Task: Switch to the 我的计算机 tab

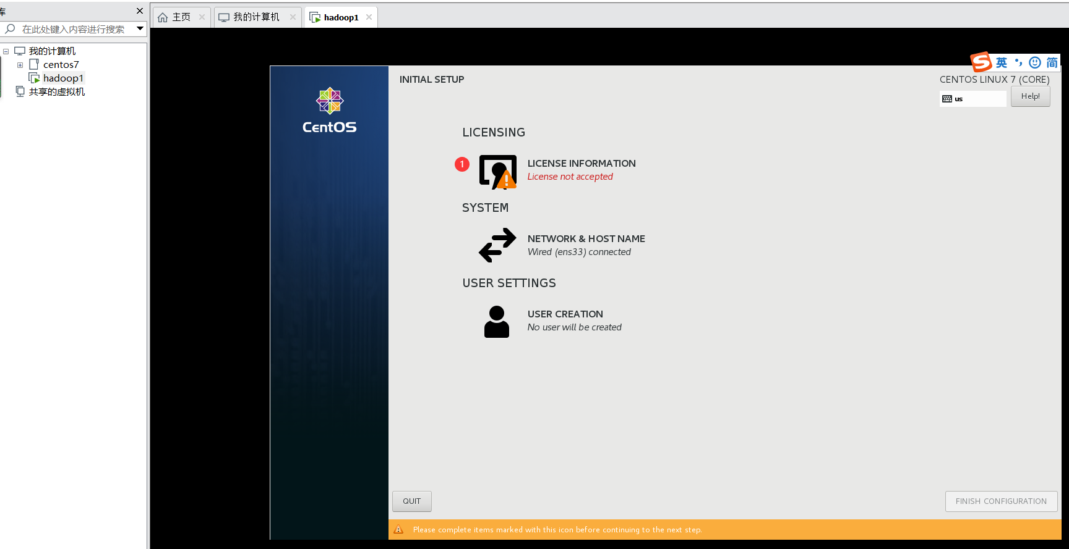Action: 258,17
